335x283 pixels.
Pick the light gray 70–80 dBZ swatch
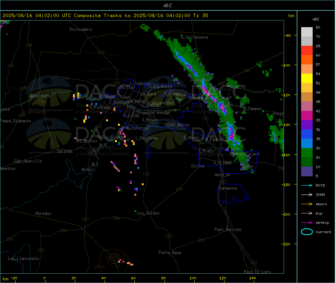(x=307, y=32)
